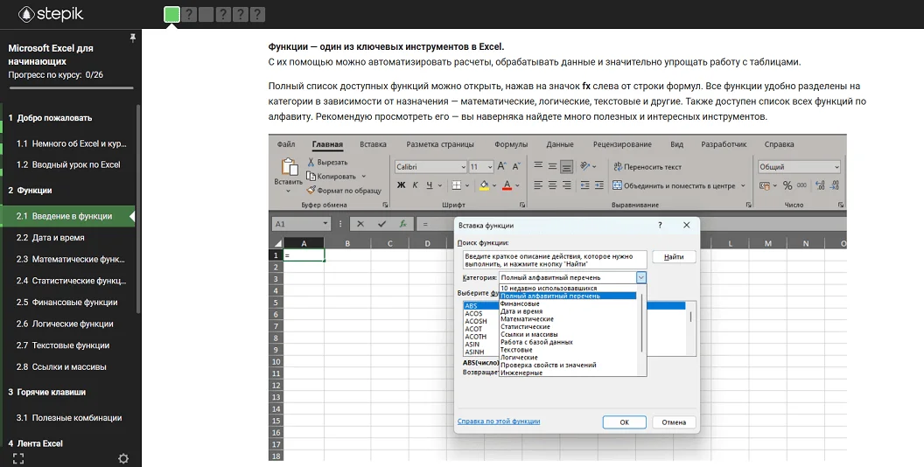Open lesson 2.6 Логические функции

pos(65,324)
